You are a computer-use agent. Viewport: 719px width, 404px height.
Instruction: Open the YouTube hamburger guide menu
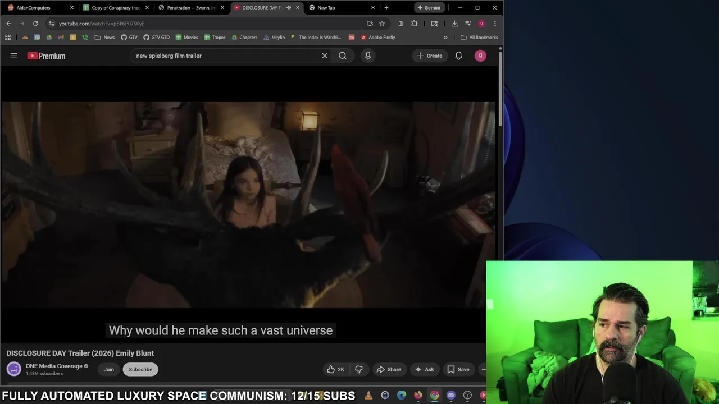coord(14,56)
